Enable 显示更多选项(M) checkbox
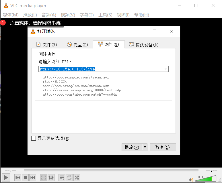The height and width of the screenshot is (183, 222). (x=34, y=138)
